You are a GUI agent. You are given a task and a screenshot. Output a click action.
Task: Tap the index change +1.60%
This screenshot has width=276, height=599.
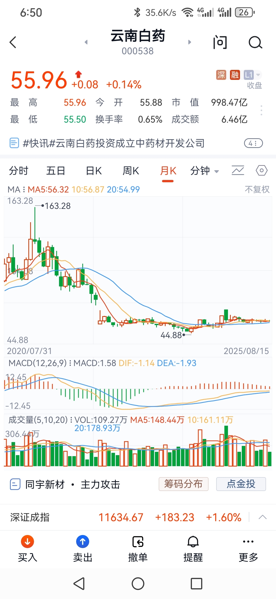click(224, 517)
